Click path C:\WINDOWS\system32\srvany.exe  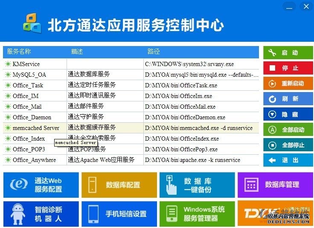point(189,64)
